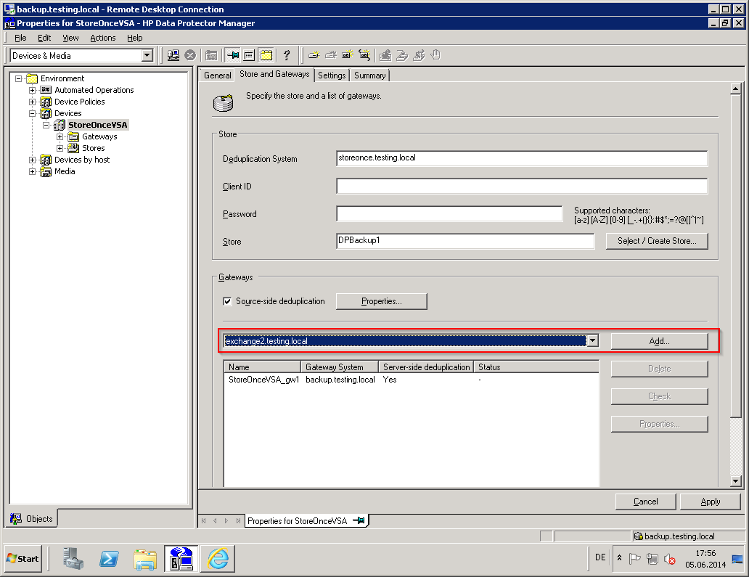Image resolution: width=749 pixels, height=577 pixels.
Task: Click the Objects tab at bottom left
Action: click(32, 519)
